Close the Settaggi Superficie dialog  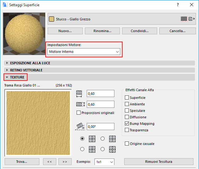192,5
